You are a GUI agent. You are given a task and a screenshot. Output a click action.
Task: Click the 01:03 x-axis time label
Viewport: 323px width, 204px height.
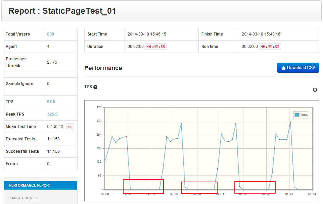tap(220, 194)
